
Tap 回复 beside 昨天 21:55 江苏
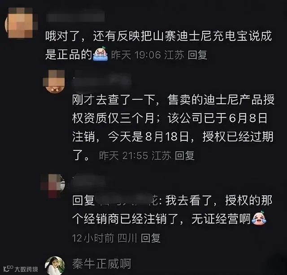coord(184,156)
